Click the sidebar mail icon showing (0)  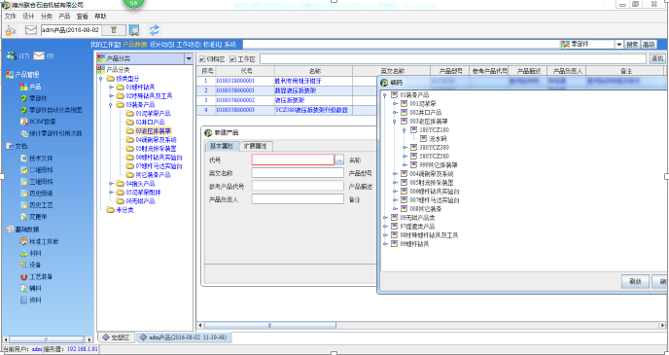pos(39,55)
